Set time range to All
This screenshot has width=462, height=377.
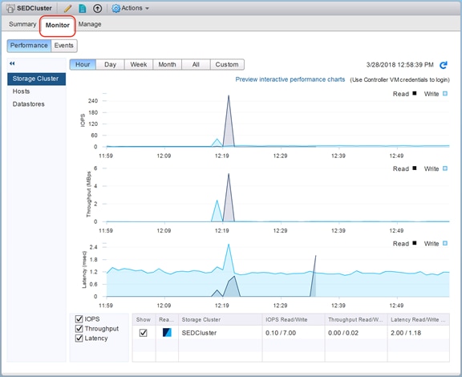tap(196, 64)
